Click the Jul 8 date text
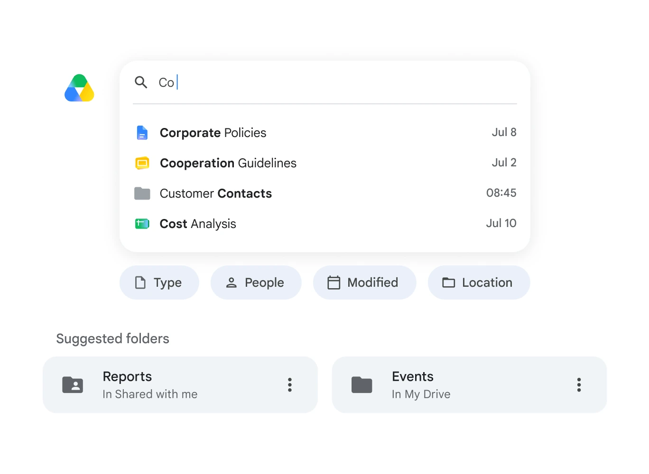The image size is (649, 474). point(504,132)
